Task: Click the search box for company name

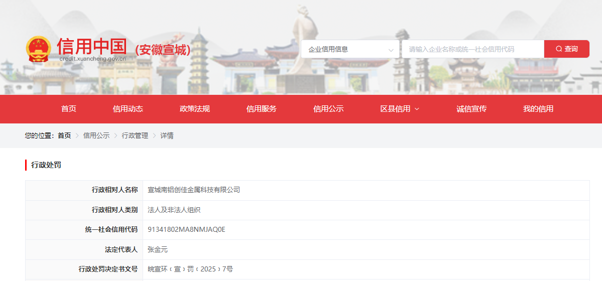Action: 473,49
